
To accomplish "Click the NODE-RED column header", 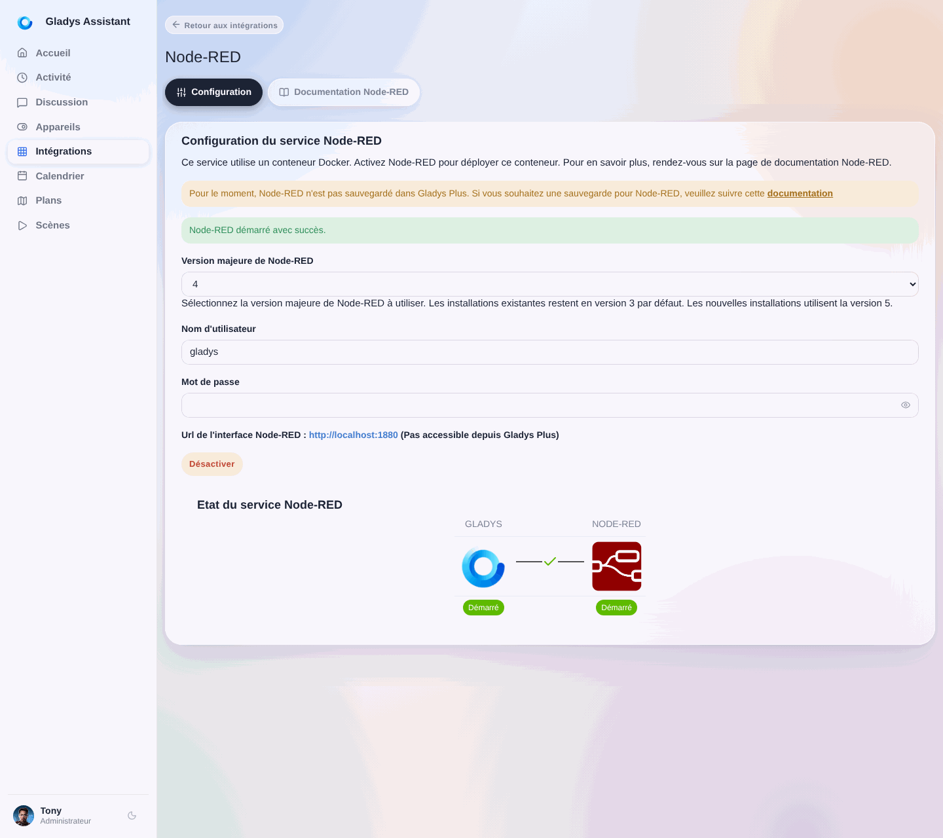I will click(616, 524).
